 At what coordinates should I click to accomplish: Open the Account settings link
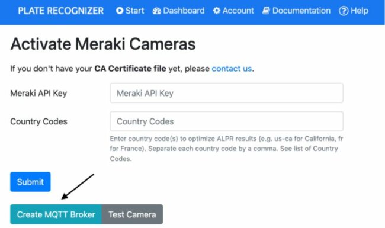coord(233,11)
